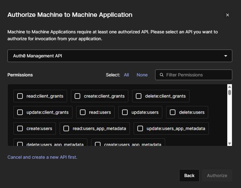Click the dropdown caret arrow icon
The image size is (241, 188).
(x=225, y=56)
